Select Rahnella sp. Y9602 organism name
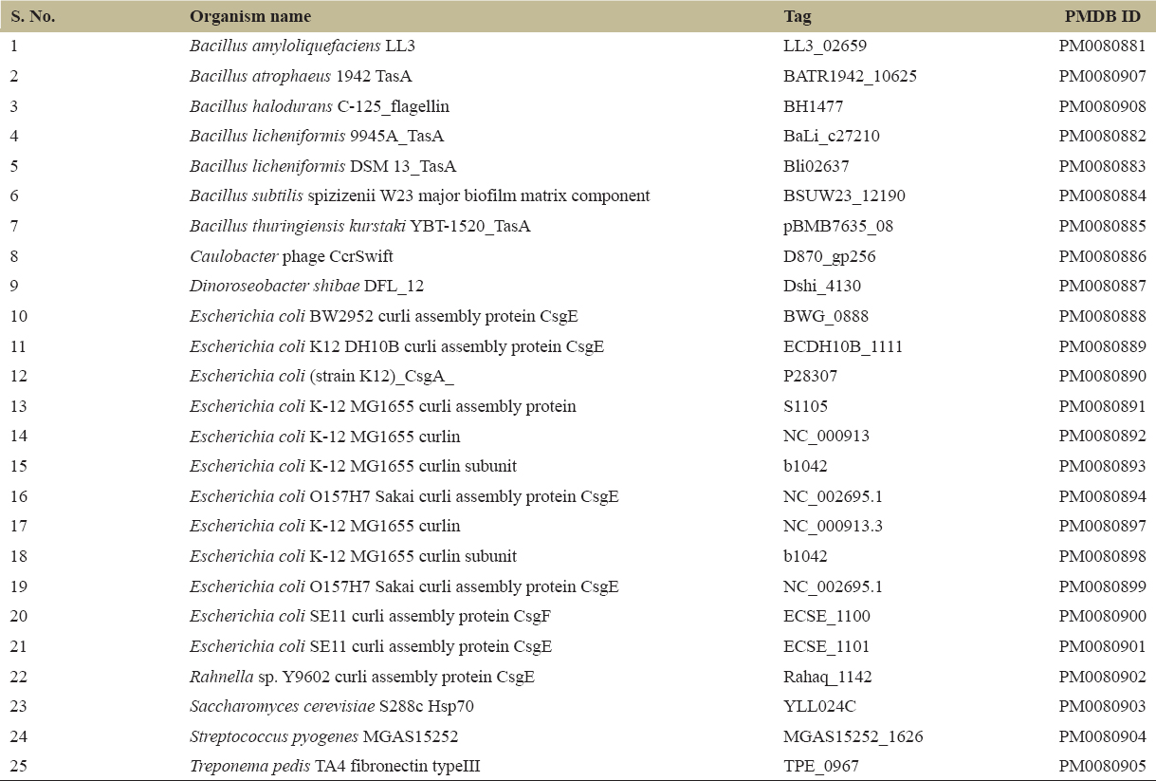 point(362,677)
